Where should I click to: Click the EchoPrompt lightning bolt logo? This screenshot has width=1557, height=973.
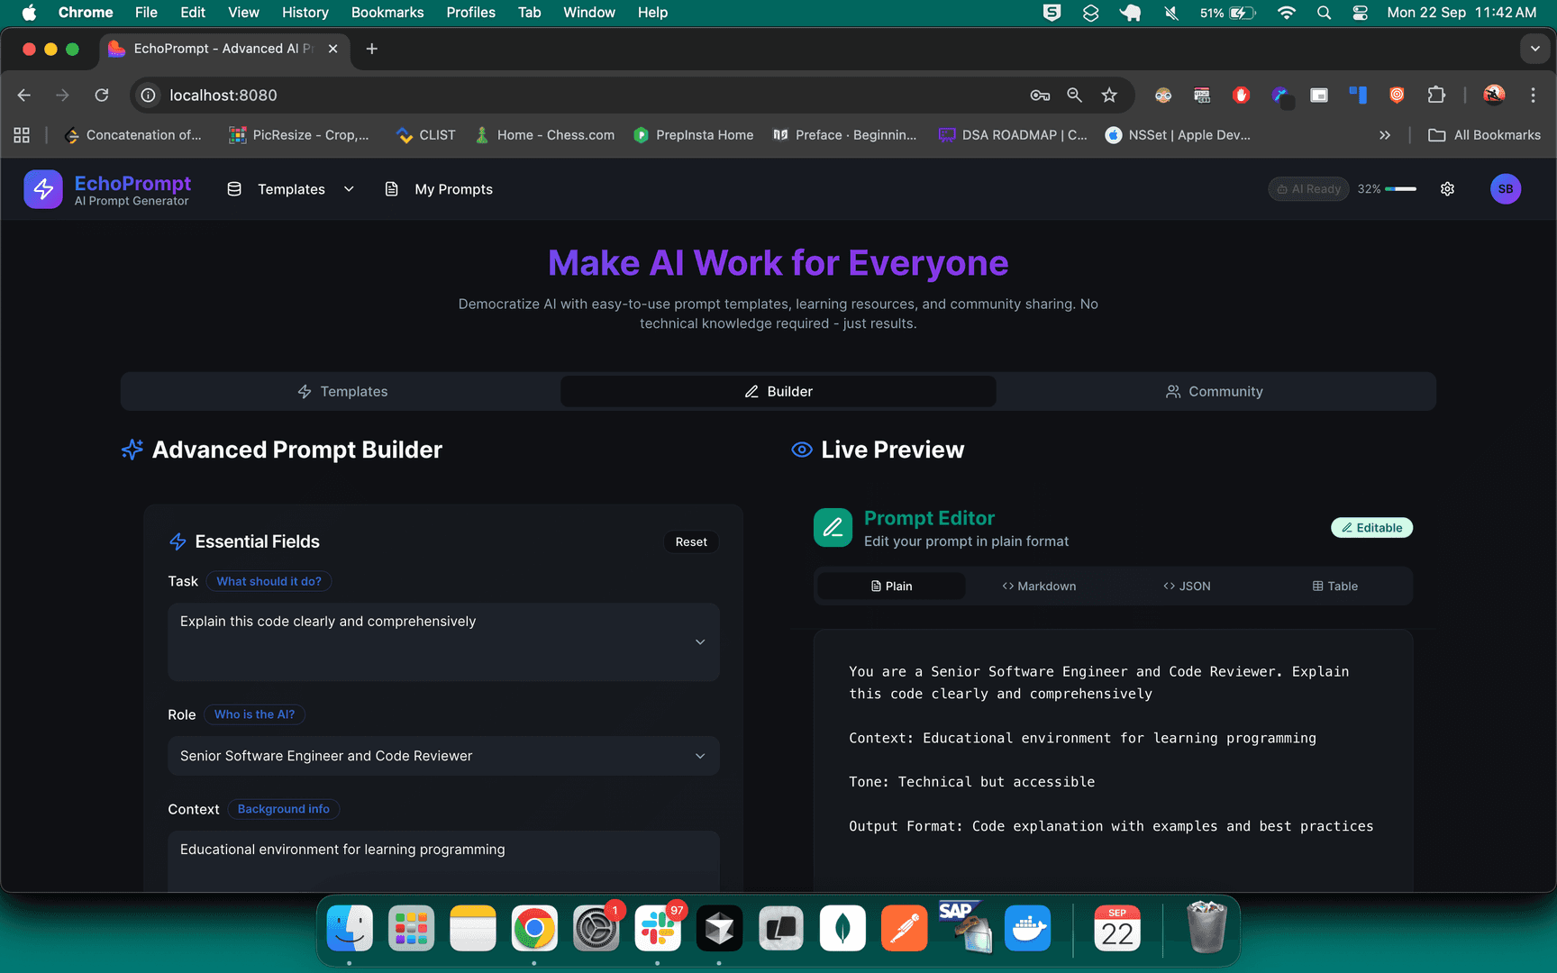pos(43,189)
